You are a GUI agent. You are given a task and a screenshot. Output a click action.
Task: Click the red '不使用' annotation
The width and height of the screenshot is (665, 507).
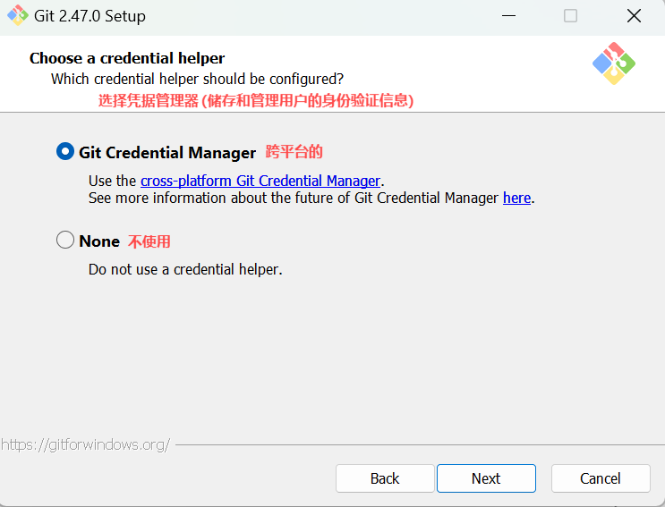149,241
